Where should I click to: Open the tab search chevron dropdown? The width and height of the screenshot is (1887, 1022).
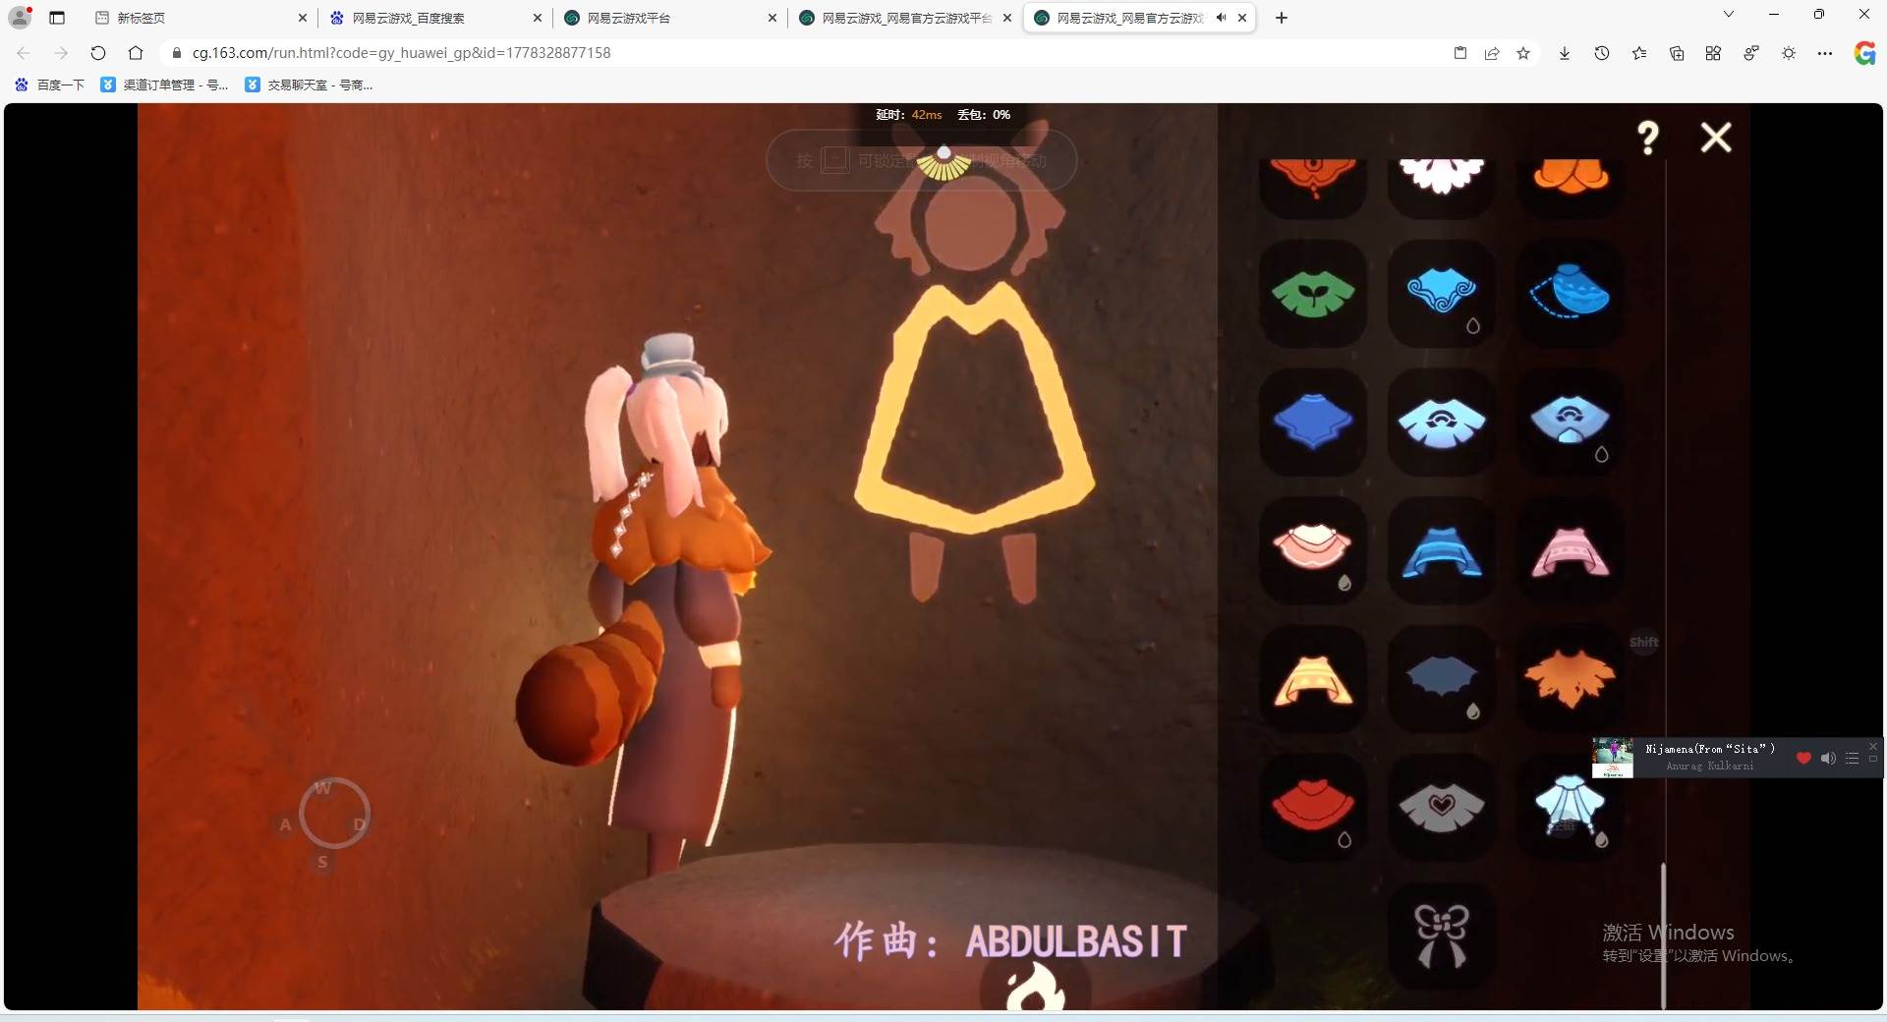1729,14
